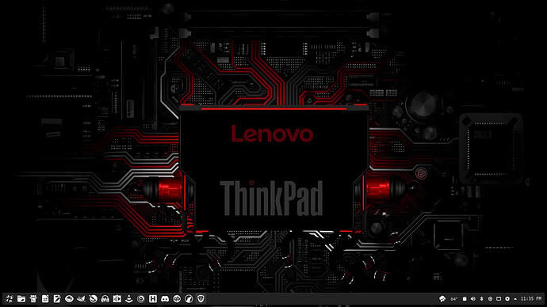Open the clipboard tray icon
The height and width of the screenshot is (307, 547).
[x=465, y=298]
